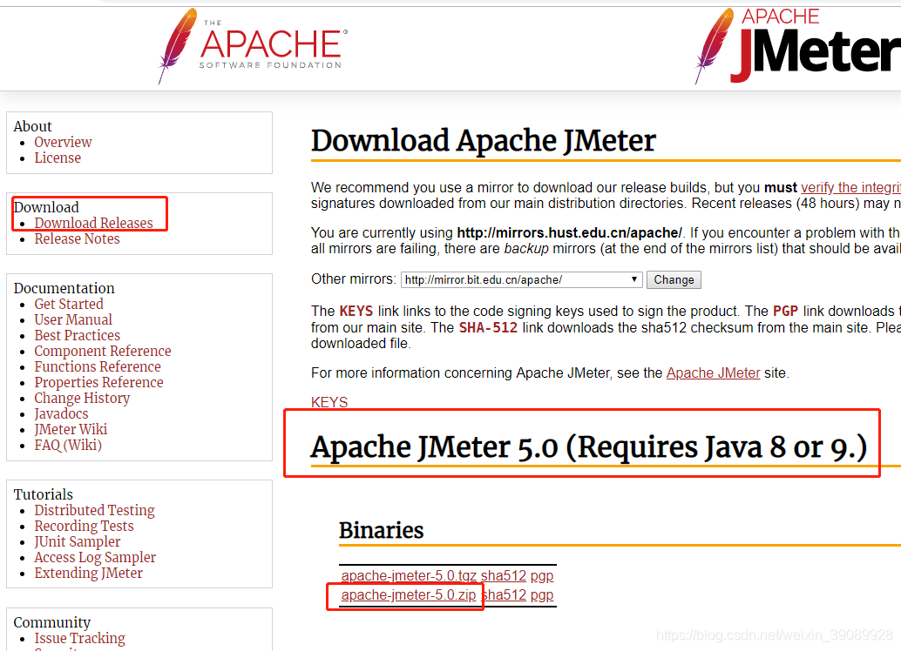Screen dimensions: 901x651
Task: Click the Apache Software Foundation logo
Action: tap(252, 46)
